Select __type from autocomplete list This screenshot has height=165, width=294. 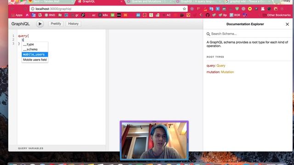click(35, 44)
